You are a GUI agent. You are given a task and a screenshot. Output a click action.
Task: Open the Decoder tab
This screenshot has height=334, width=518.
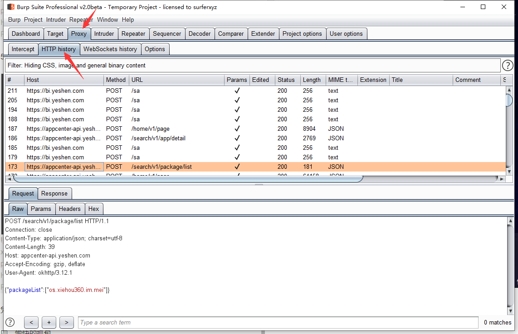click(200, 33)
